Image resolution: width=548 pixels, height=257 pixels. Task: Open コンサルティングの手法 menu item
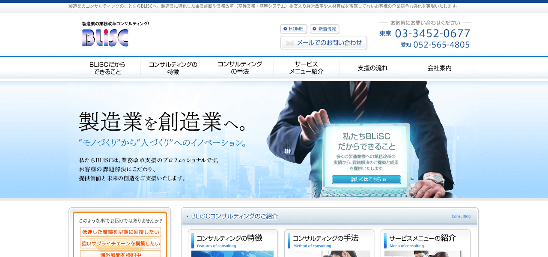[x=240, y=68]
